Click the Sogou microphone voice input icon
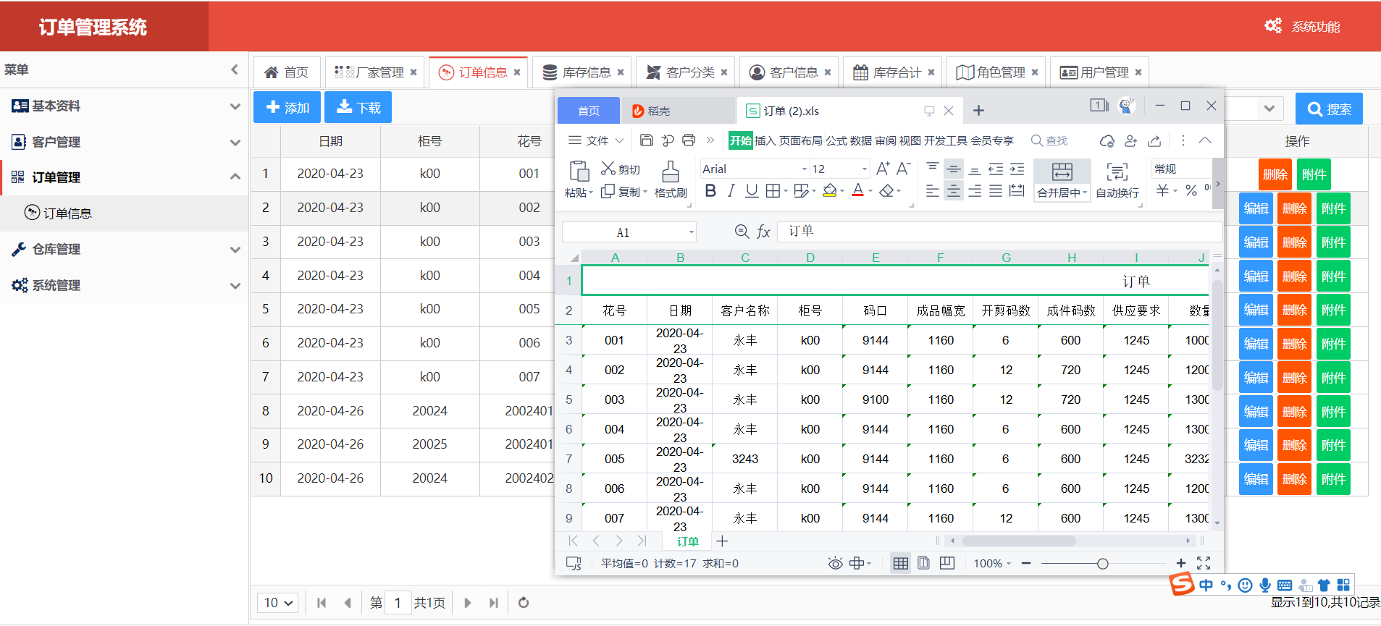The image size is (1381, 626). (1264, 585)
